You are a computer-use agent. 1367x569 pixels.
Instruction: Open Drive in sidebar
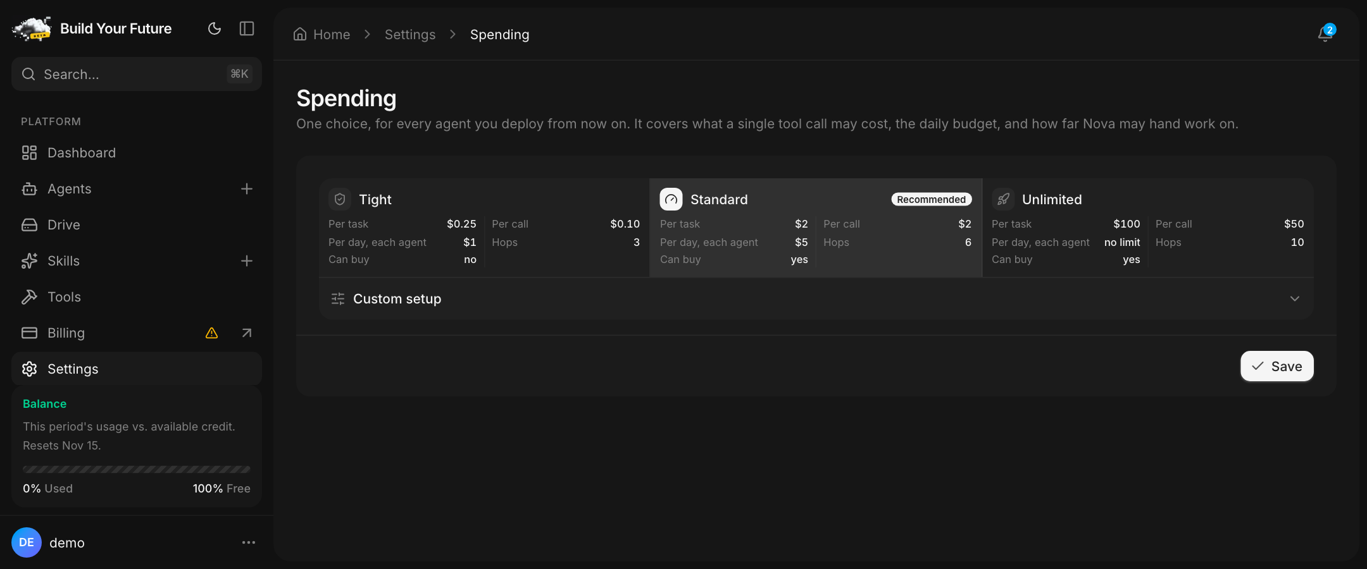coord(137,225)
